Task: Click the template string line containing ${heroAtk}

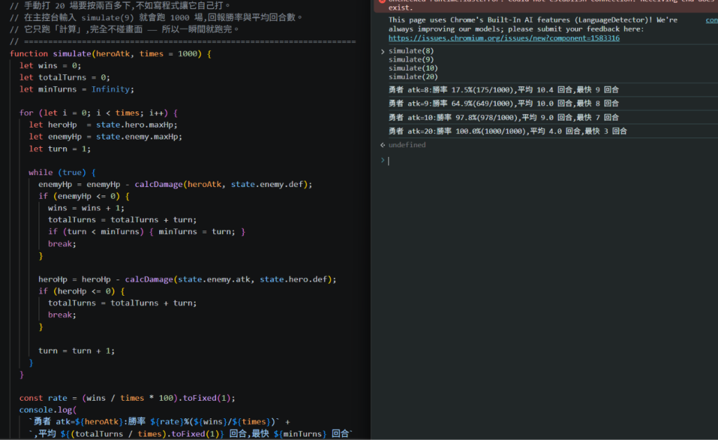Action: [x=159, y=422]
